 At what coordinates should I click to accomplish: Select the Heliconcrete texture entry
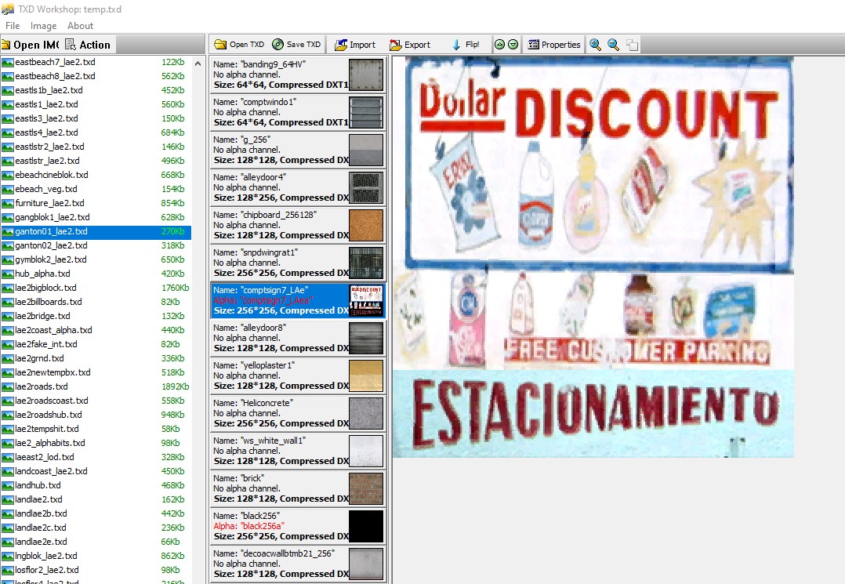point(298,413)
